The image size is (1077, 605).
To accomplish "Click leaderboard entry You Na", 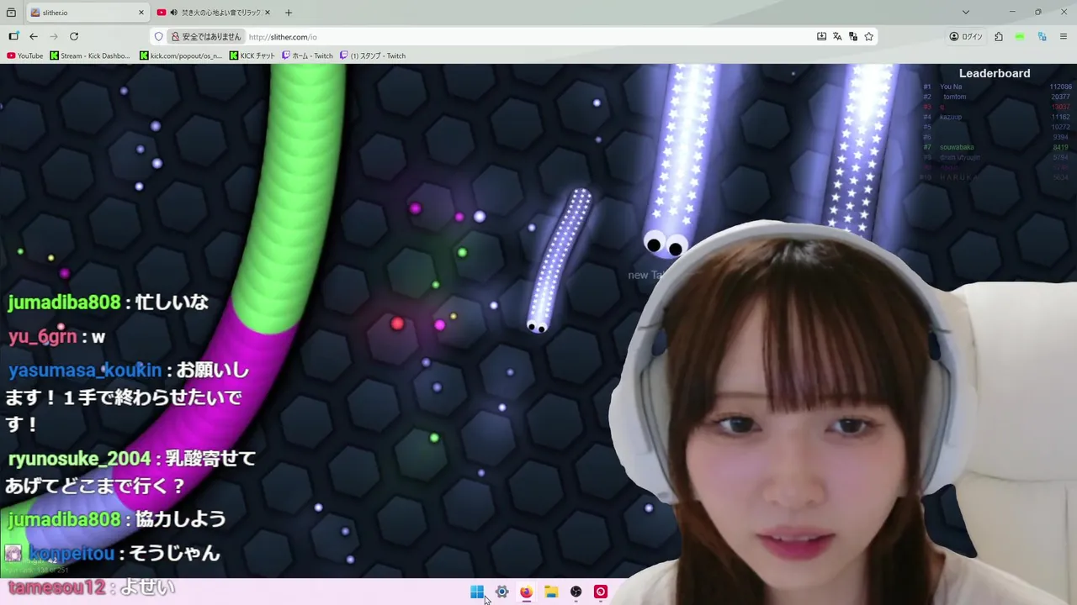I will [951, 87].
